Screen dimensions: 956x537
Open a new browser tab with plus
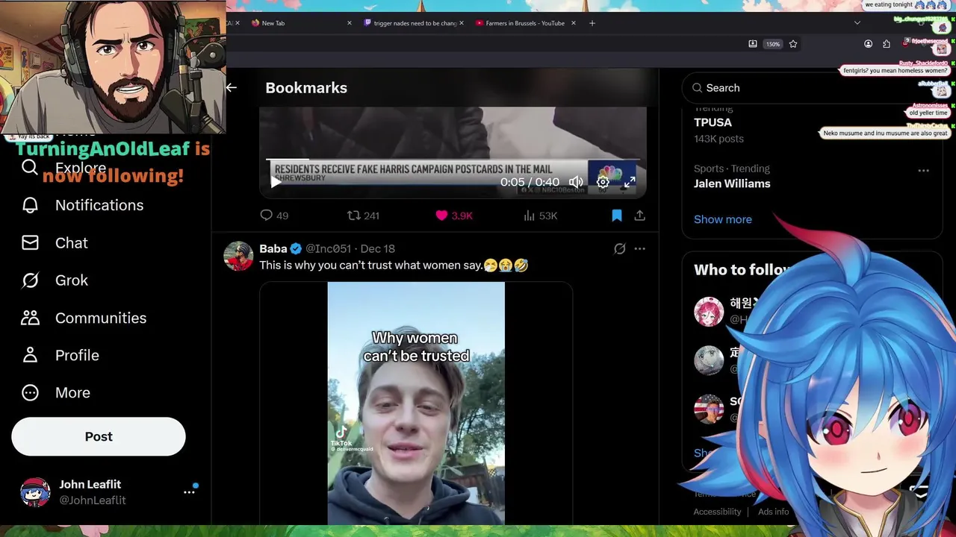(x=592, y=23)
